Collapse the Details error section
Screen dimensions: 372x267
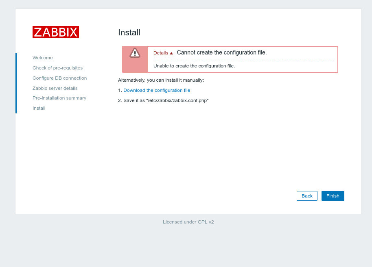point(163,53)
